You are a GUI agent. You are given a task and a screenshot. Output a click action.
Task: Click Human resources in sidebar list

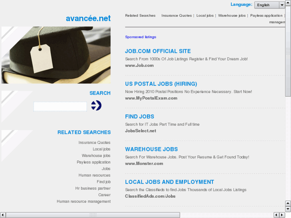tap(94, 175)
